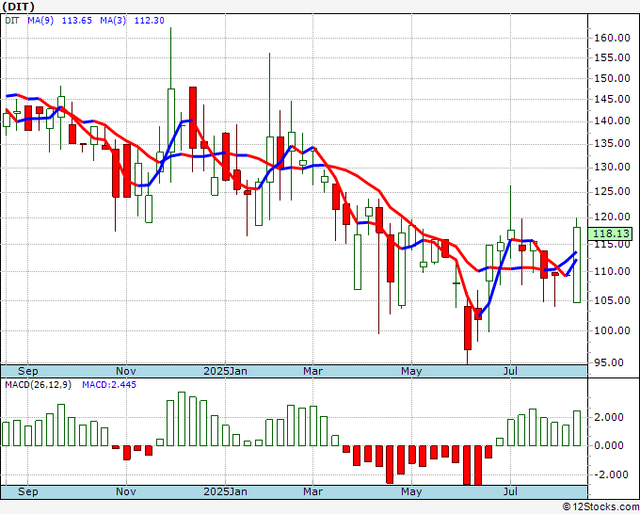Image resolution: width=640 pixels, height=514 pixels.
Task: Click Nov on the MACD panel time axis
Action: point(126,491)
